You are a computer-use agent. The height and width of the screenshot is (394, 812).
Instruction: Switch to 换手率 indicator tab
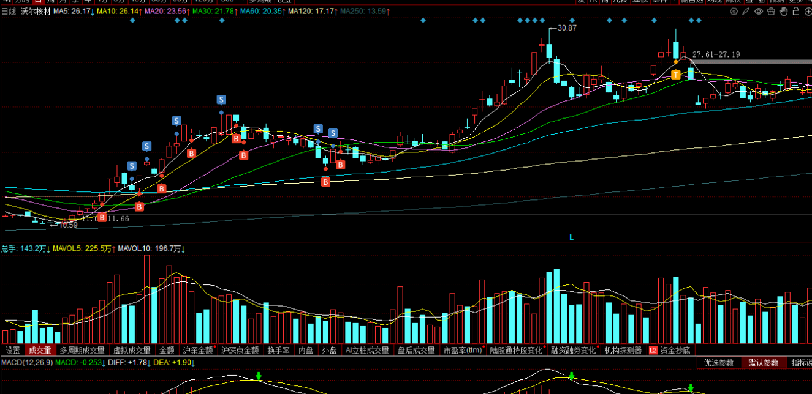tap(278, 351)
